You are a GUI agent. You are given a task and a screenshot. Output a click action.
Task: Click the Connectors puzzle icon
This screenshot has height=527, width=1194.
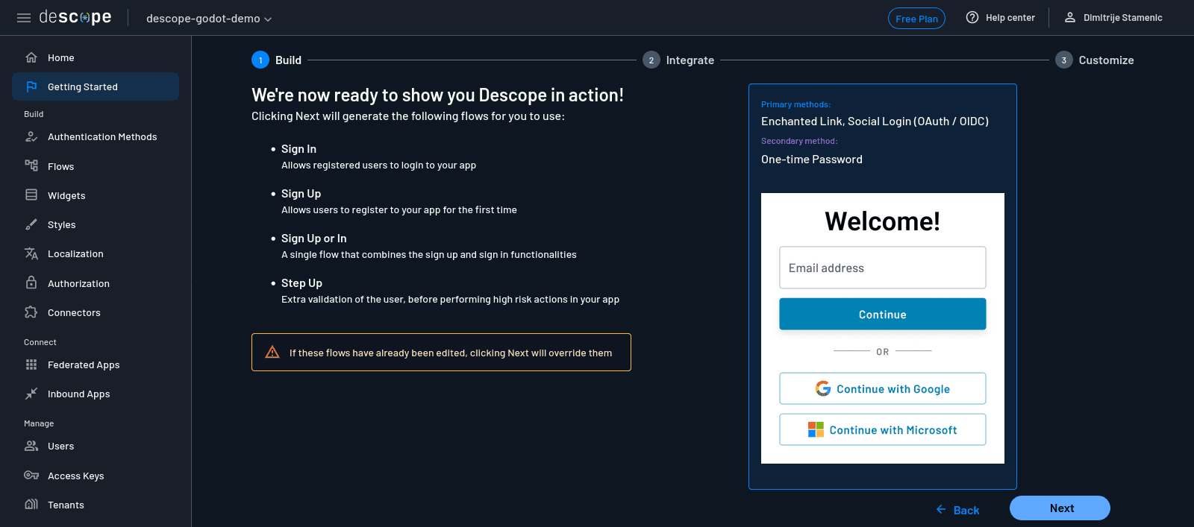click(31, 312)
